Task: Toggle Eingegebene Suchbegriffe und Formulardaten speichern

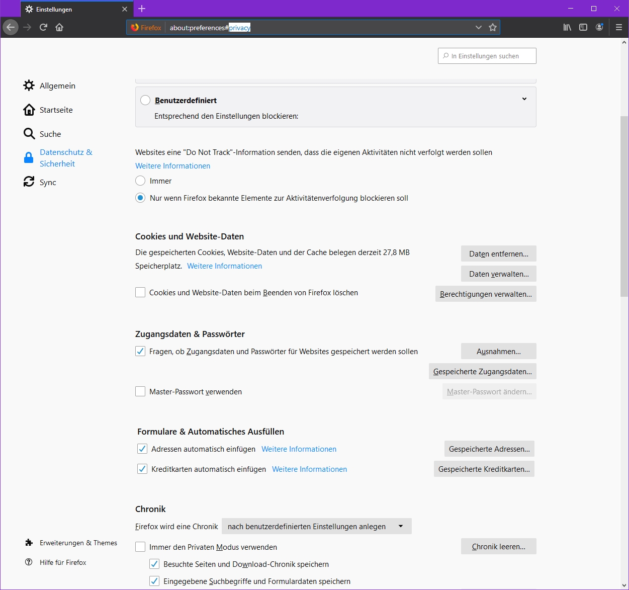Action: point(154,581)
